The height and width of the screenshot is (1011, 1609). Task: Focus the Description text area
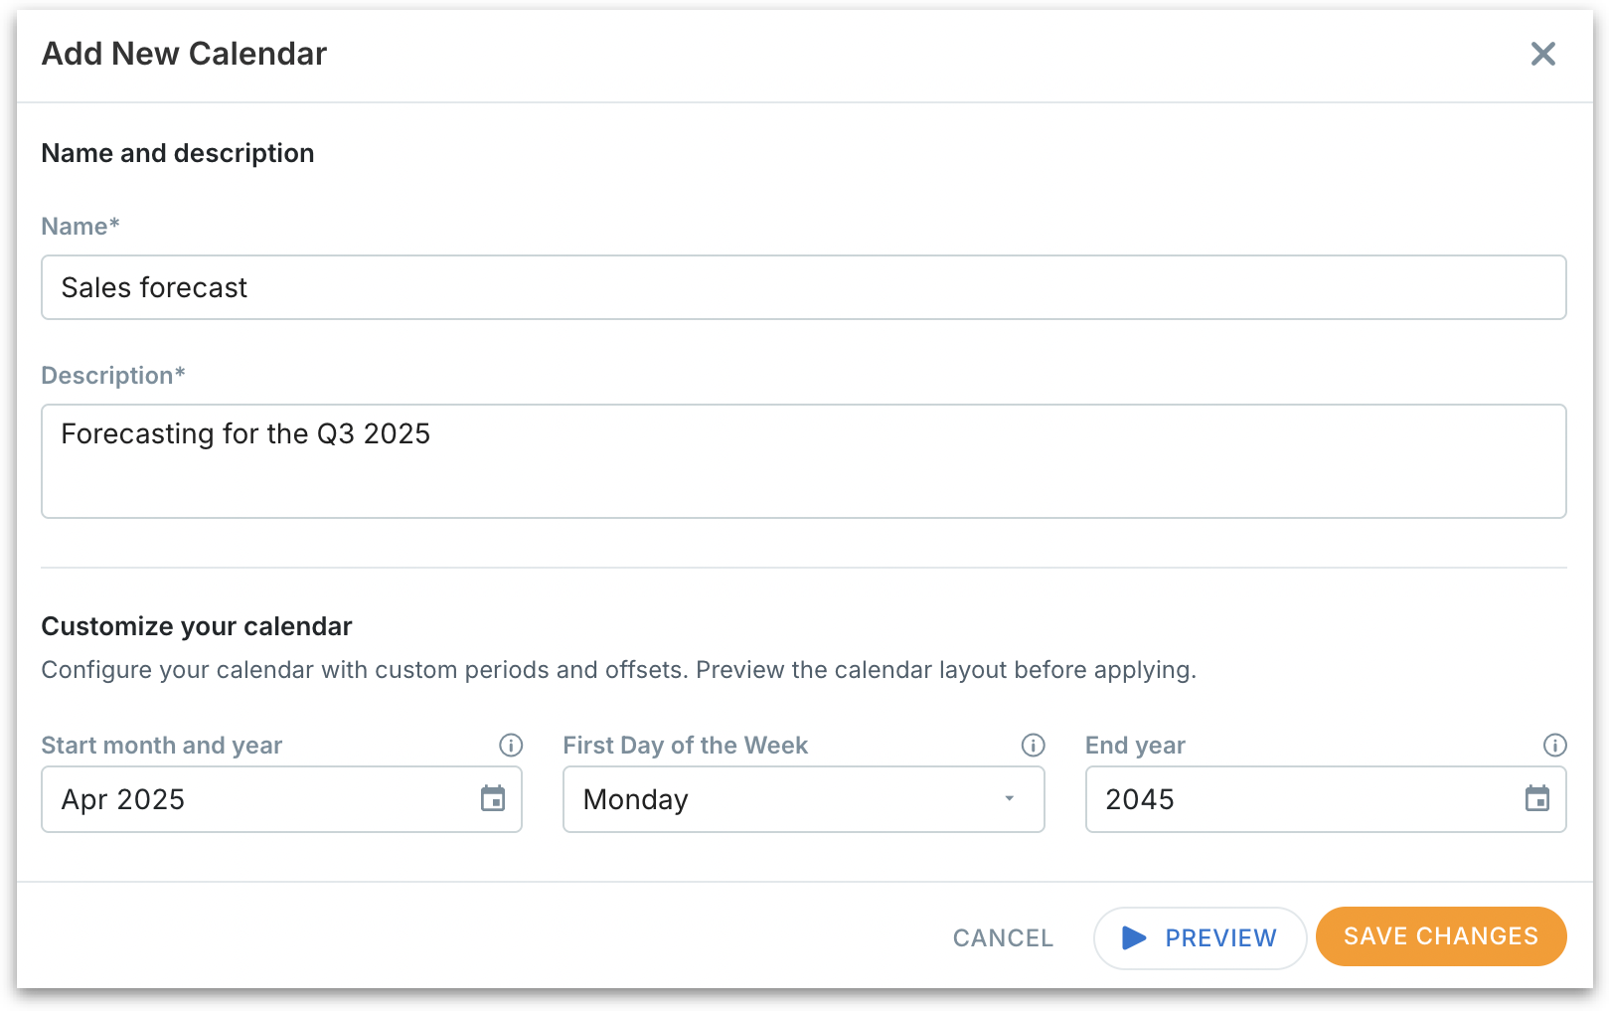coord(803,461)
